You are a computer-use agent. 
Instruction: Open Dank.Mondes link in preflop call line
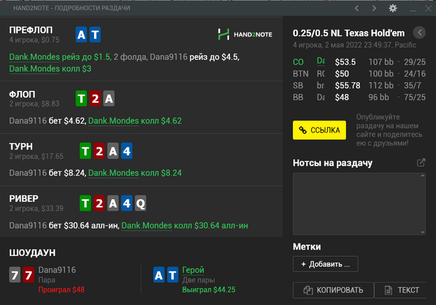[x=34, y=68]
